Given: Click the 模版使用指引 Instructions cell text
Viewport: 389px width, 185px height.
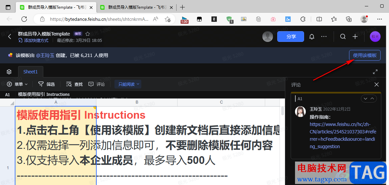Looking at the screenshot, I should point(81,115).
